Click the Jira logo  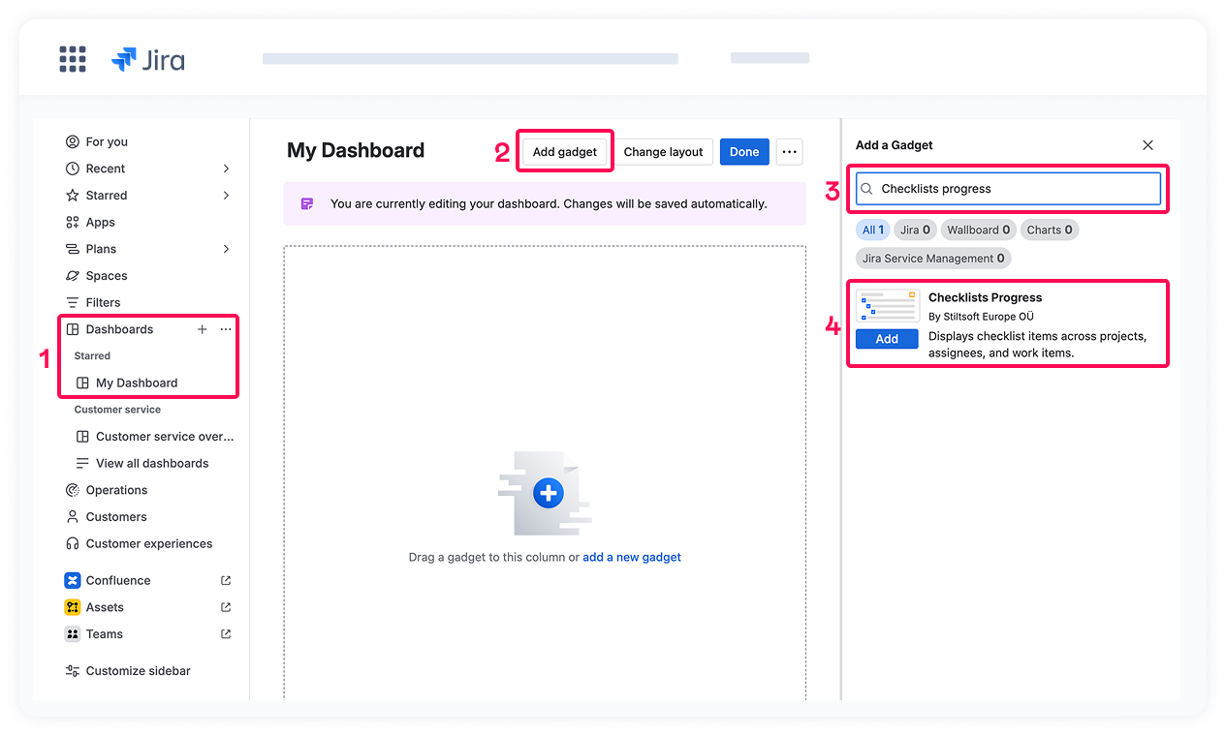pos(148,60)
